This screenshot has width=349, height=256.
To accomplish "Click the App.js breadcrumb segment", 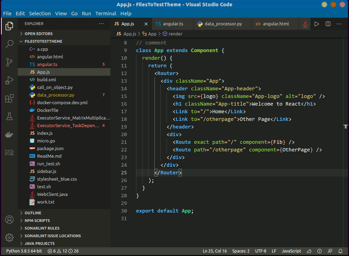I will 126,34.
